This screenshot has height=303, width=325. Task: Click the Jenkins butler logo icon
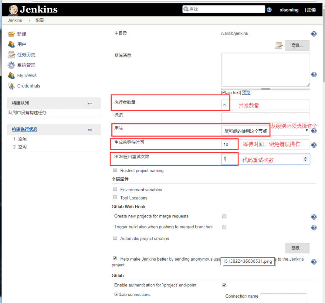click(x=13, y=10)
